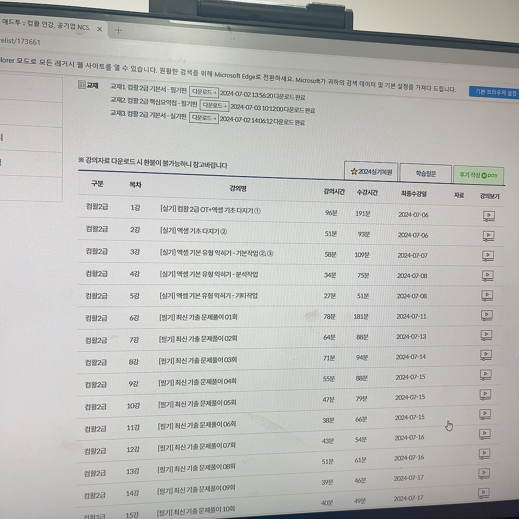The height and width of the screenshot is (519, 519).
Task: Open the 2024실기복원 tab
Action: click(371, 172)
